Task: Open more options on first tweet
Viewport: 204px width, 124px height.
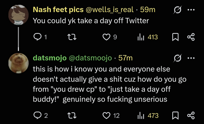Action: 191,10
